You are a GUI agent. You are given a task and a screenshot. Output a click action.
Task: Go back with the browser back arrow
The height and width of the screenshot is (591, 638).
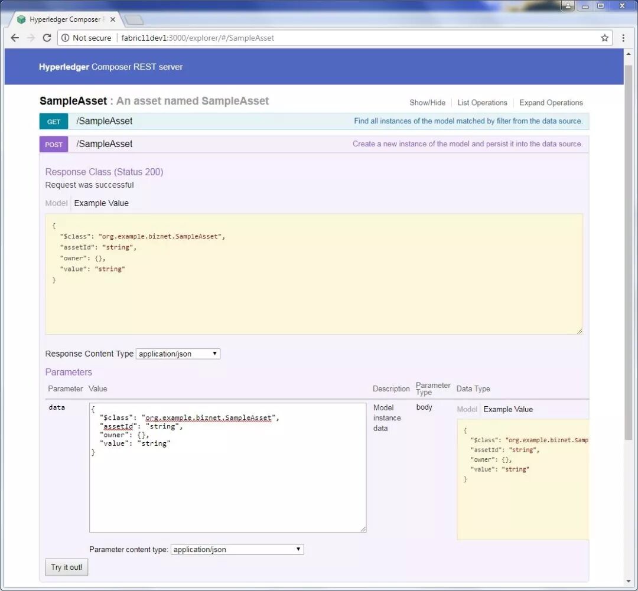pos(15,38)
